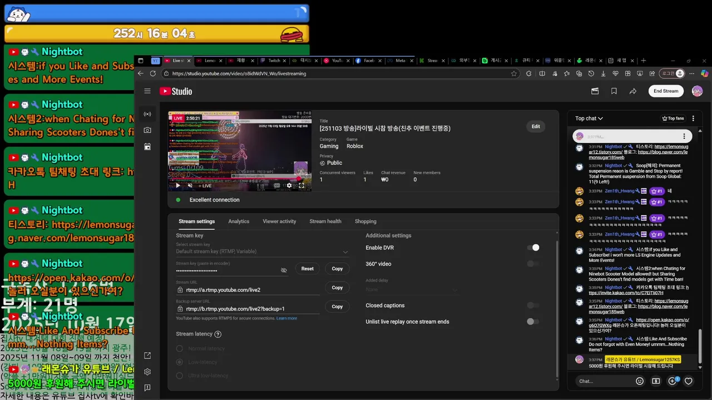Screen dimensions: 712x400
Task: Open the Manage calendar icon in sidebar
Action: [147, 147]
